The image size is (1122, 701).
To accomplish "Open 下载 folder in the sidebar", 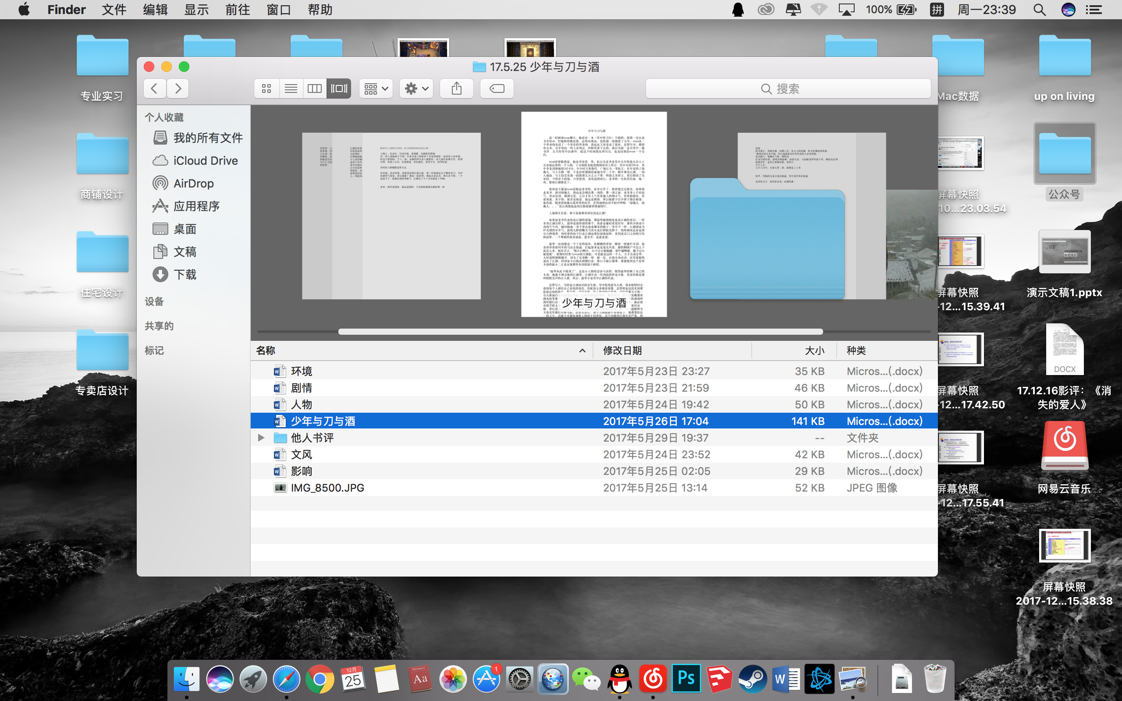I will point(185,275).
